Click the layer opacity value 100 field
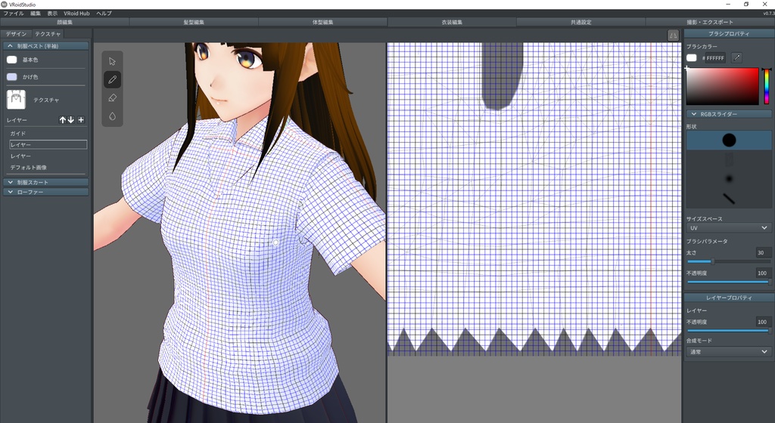Image resolution: width=775 pixels, height=423 pixels. pos(763,322)
